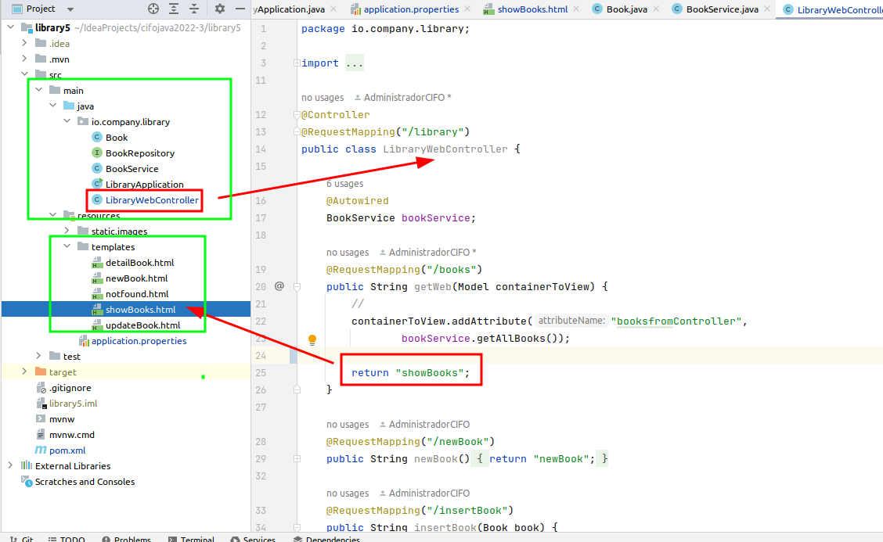Switch to the showBooks.html tab
This screenshot has height=542, width=883.
coord(532,9)
